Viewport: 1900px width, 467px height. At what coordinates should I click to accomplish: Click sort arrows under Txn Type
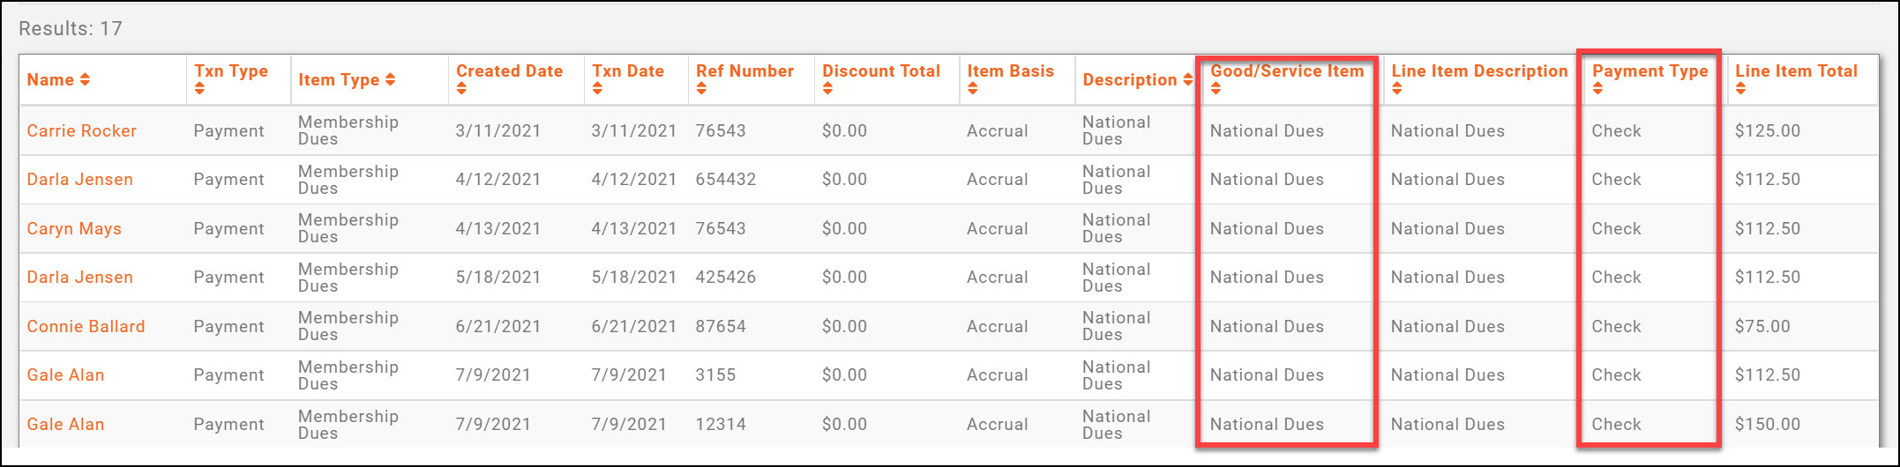[199, 89]
